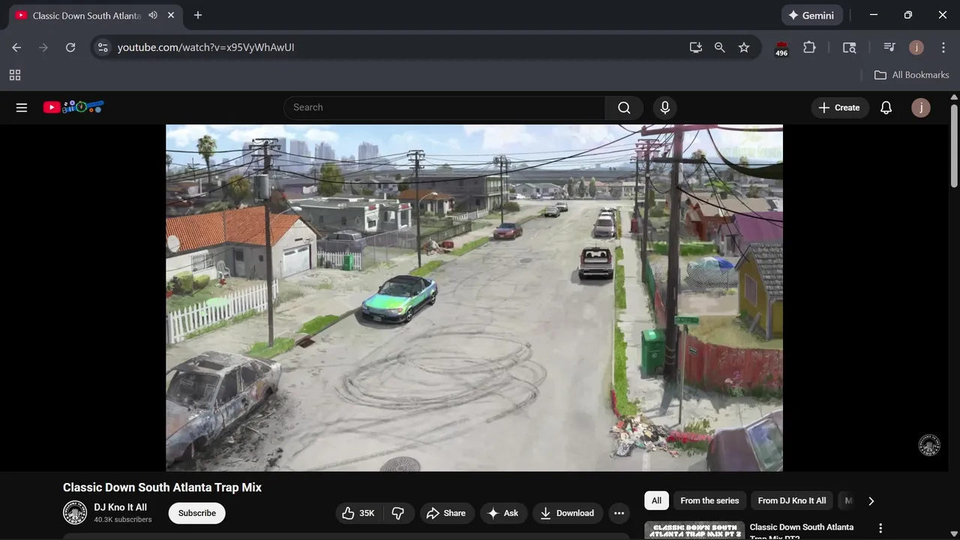960x540 pixels.
Task: Select the From the series chip
Action: tap(709, 500)
